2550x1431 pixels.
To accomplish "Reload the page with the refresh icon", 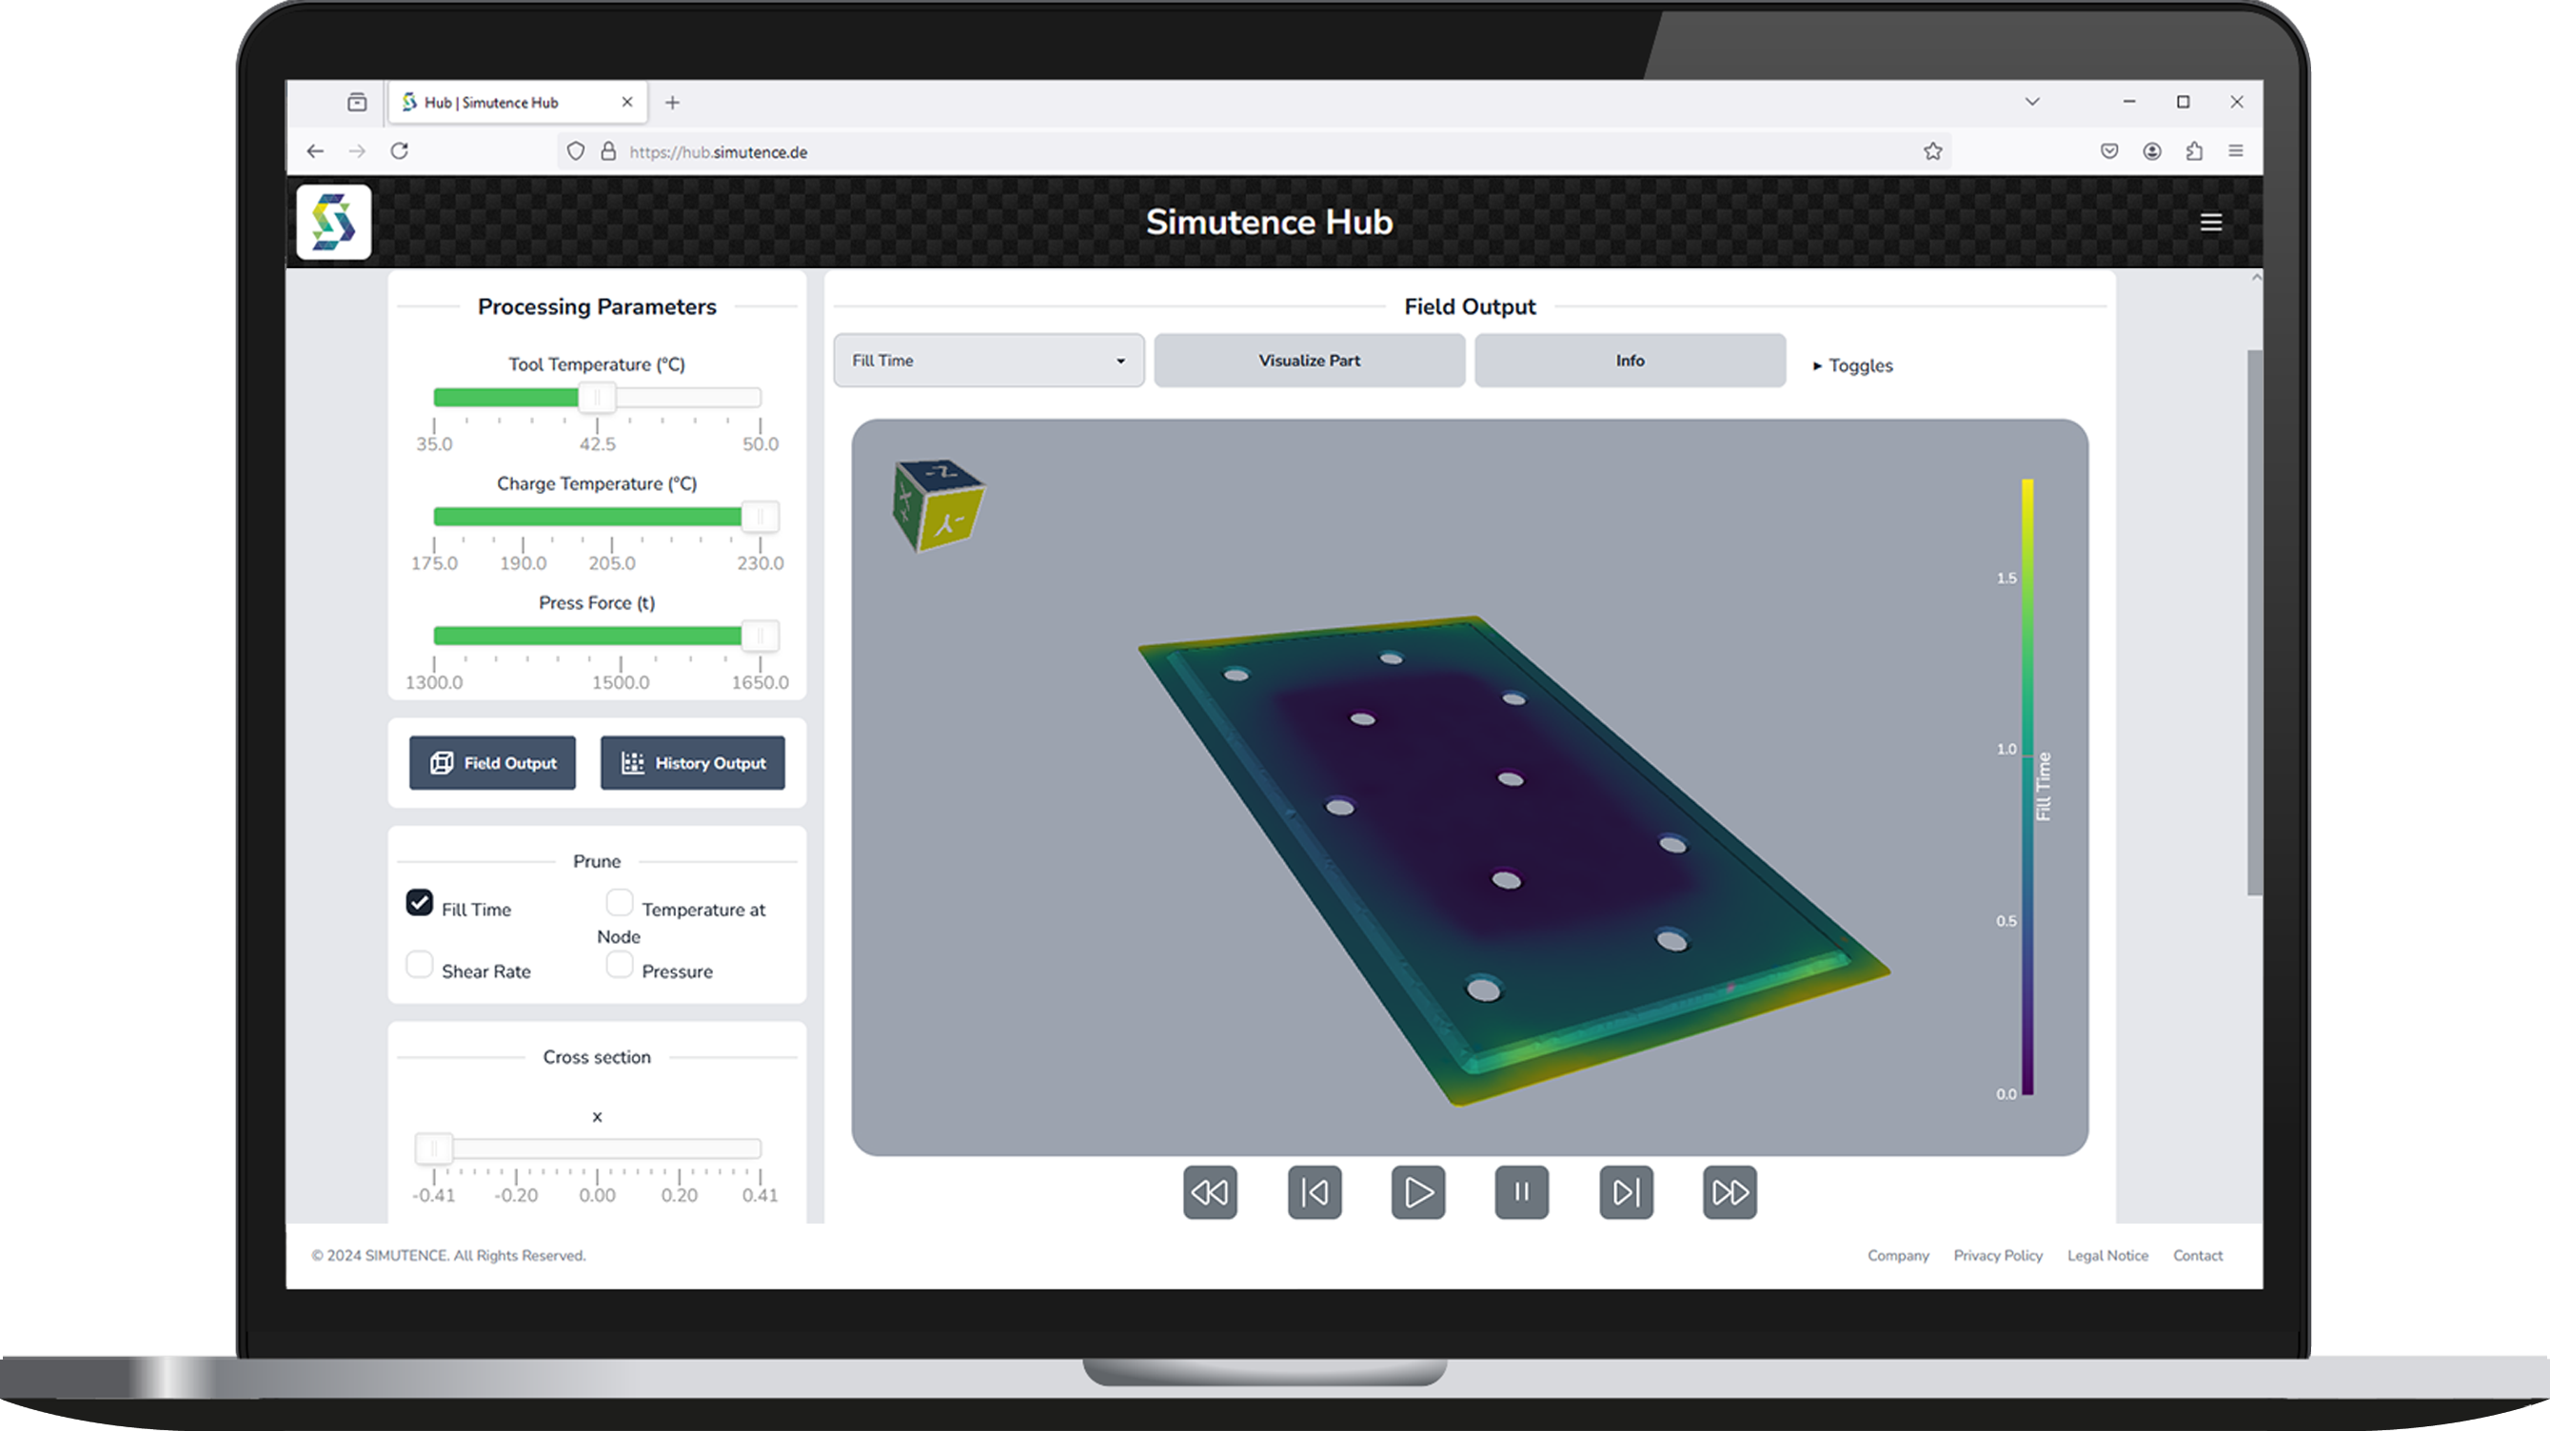I will pyautogui.click(x=399, y=151).
